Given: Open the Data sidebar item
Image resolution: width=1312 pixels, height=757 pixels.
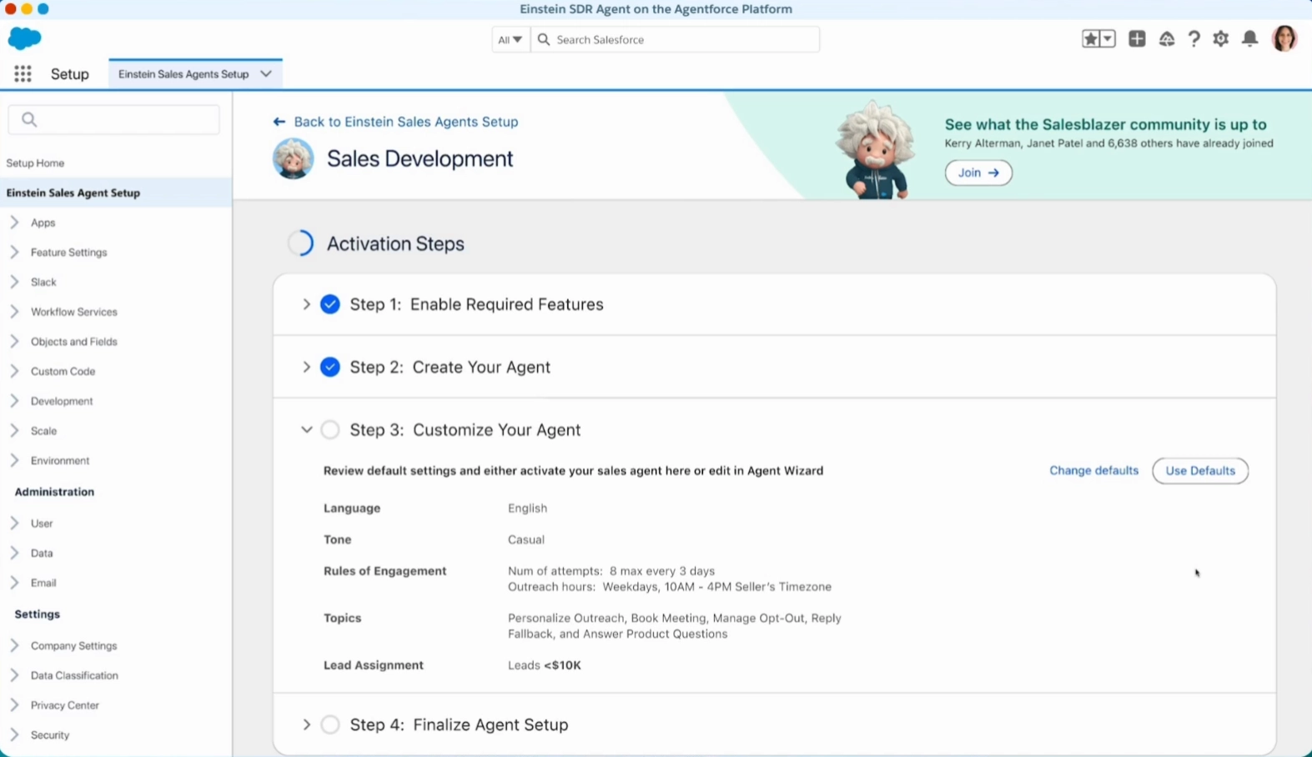Looking at the screenshot, I should coord(42,554).
